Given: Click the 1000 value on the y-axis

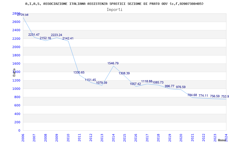Looking at the screenshot, I should (x=16, y=89).
